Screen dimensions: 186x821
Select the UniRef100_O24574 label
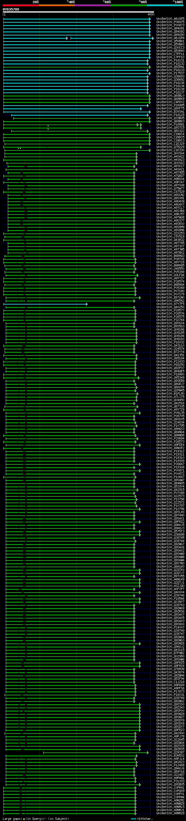170,349
